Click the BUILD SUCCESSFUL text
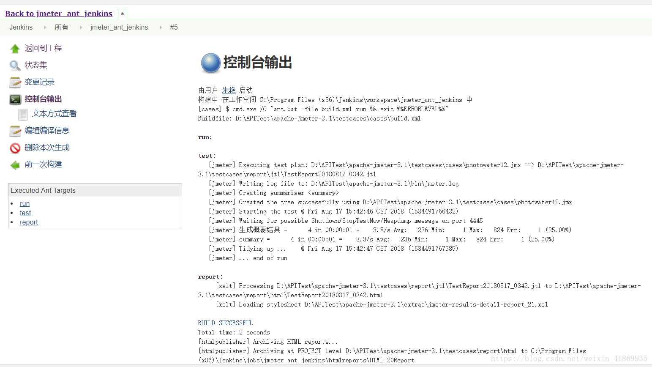Viewport: 652px width, 367px height. click(x=225, y=323)
